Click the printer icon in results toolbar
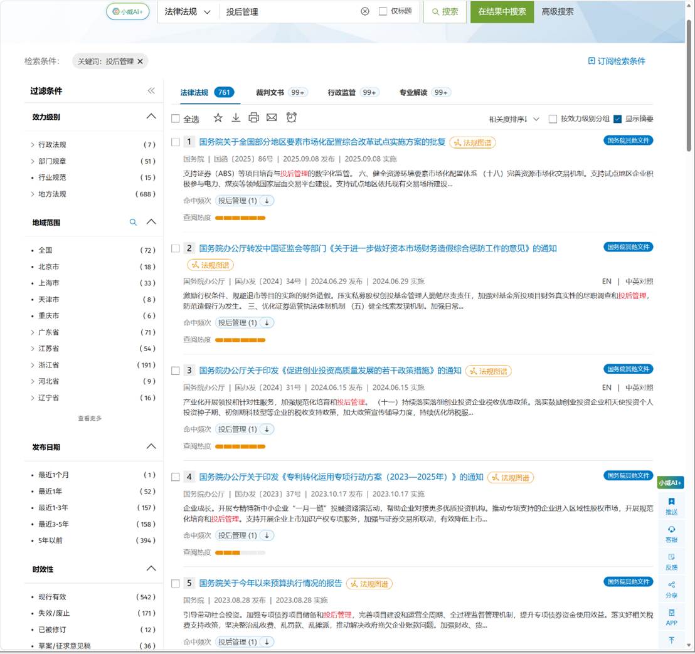This screenshot has height=654, width=695. (x=253, y=118)
